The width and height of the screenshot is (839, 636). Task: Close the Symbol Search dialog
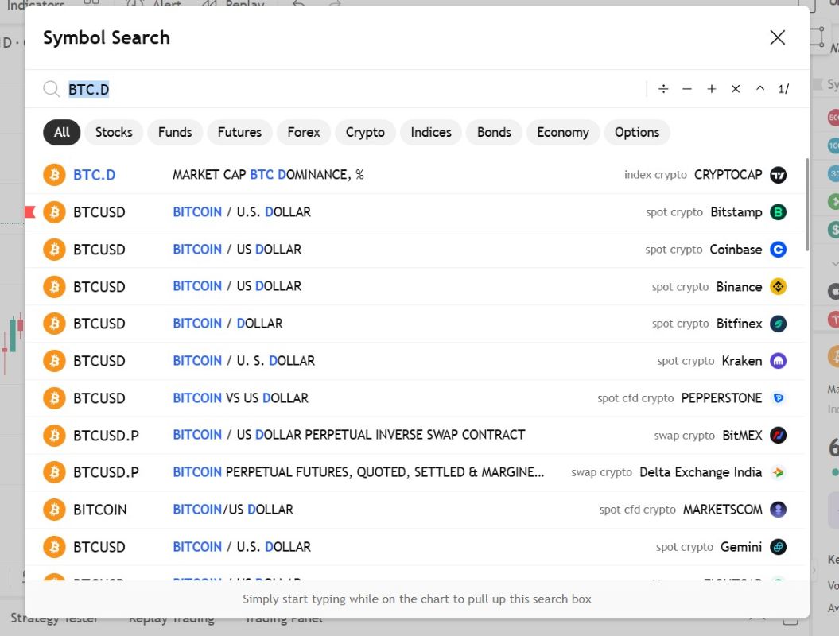coord(777,37)
